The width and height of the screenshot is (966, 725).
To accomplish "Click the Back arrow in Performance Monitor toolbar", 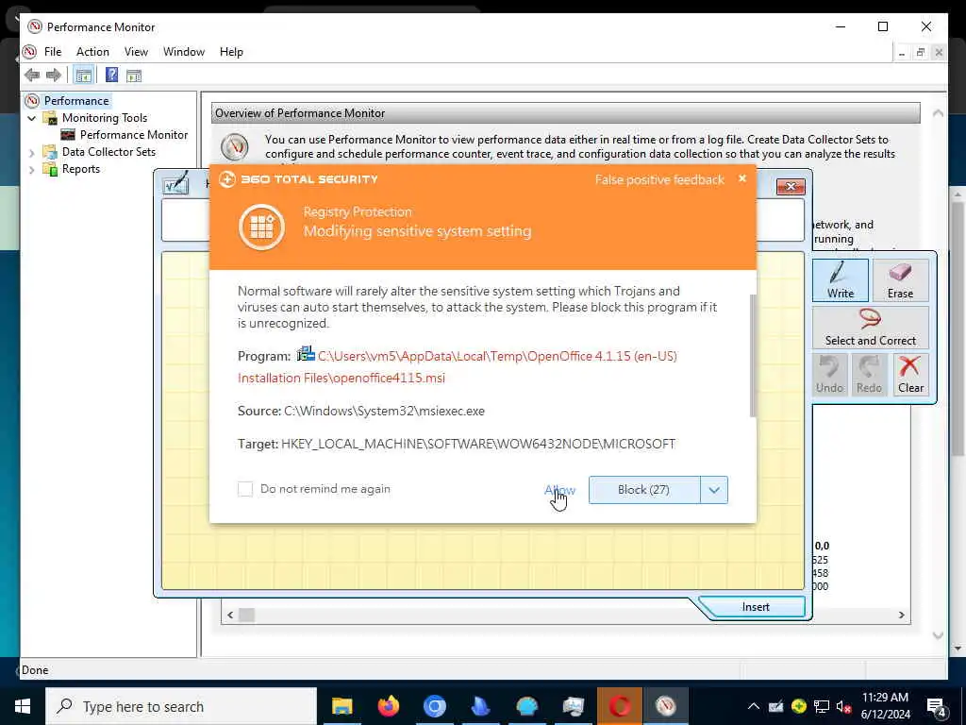I will 32,76.
